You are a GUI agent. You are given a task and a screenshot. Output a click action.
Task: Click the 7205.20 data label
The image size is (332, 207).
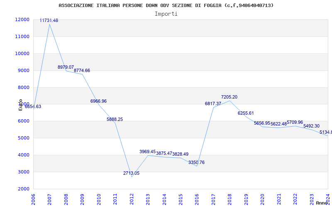pyautogui.click(x=229, y=97)
